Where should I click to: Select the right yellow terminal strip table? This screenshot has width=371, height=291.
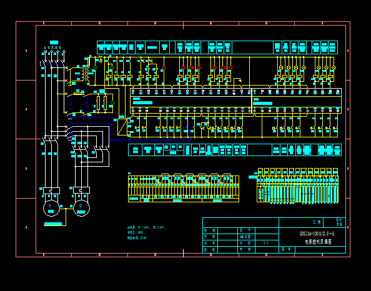(298, 185)
